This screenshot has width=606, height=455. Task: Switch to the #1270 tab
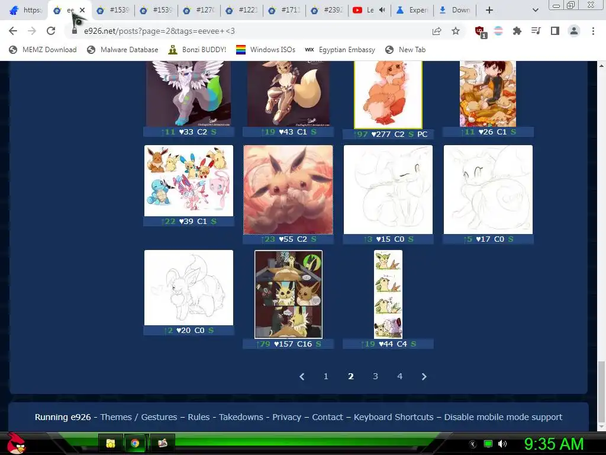click(x=199, y=10)
